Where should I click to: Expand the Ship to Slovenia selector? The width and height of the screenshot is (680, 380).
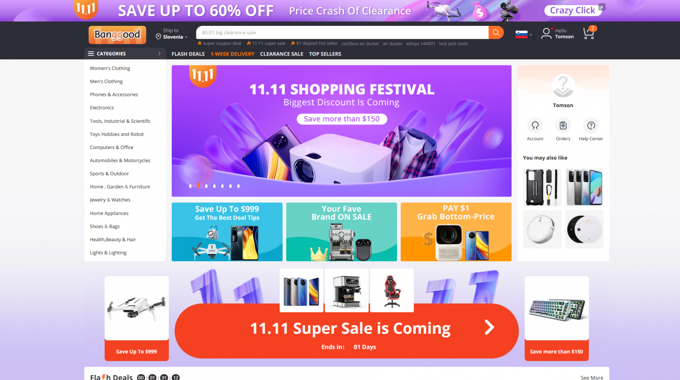click(171, 34)
